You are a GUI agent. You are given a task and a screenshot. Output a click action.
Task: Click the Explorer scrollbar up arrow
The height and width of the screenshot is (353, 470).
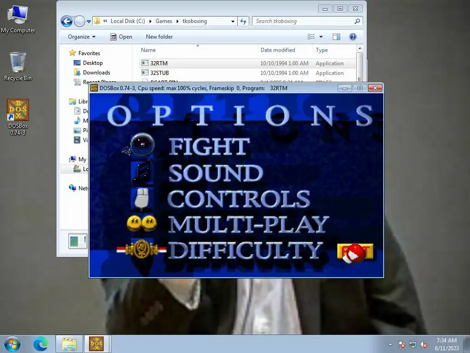(x=360, y=48)
